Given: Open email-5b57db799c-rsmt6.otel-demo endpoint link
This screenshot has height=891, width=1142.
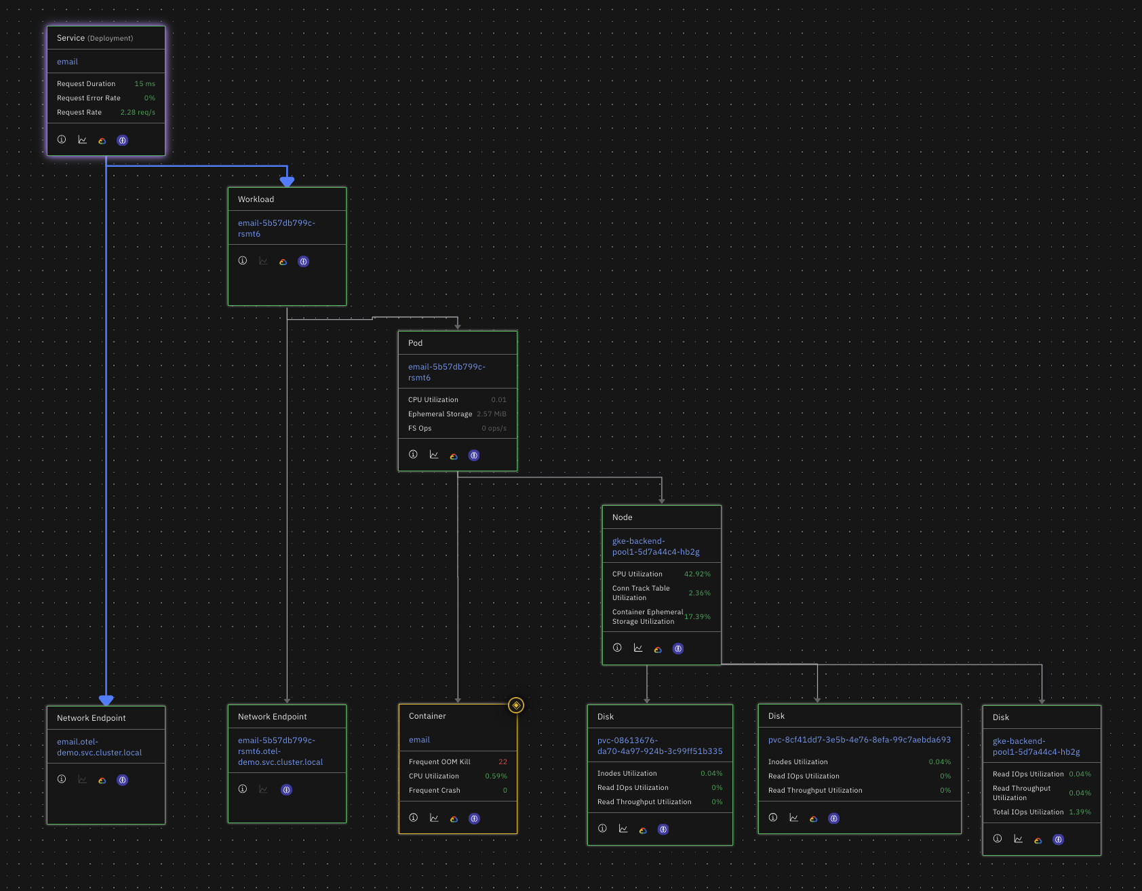Looking at the screenshot, I should coord(281,751).
